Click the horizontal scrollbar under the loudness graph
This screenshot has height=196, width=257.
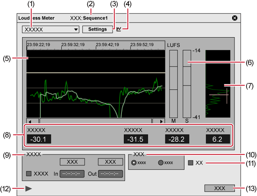pyautogui.click(x=95, y=120)
